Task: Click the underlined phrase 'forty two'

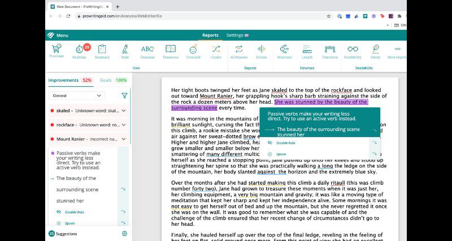Action: click(203, 189)
